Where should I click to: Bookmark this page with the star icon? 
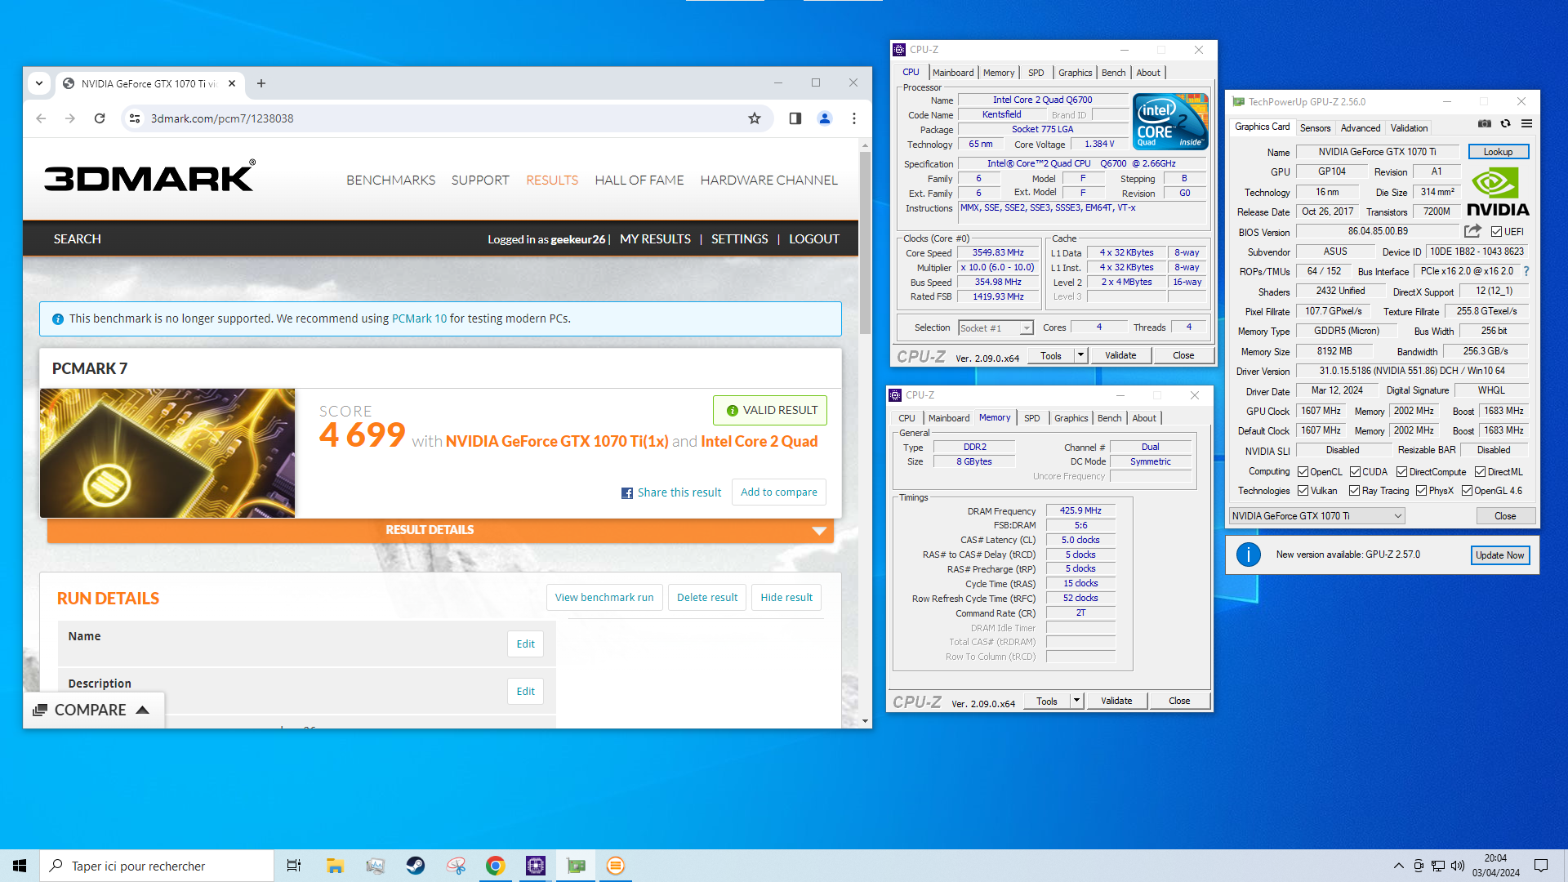755,118
